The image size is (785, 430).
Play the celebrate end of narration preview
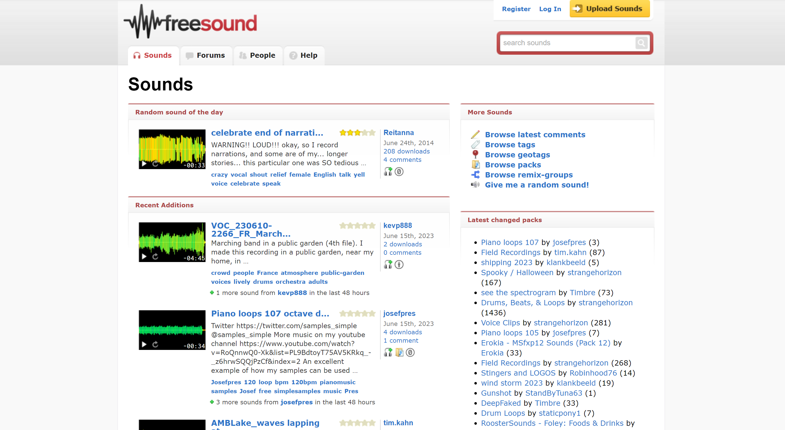pyautogui.click(x=144, y=164)
